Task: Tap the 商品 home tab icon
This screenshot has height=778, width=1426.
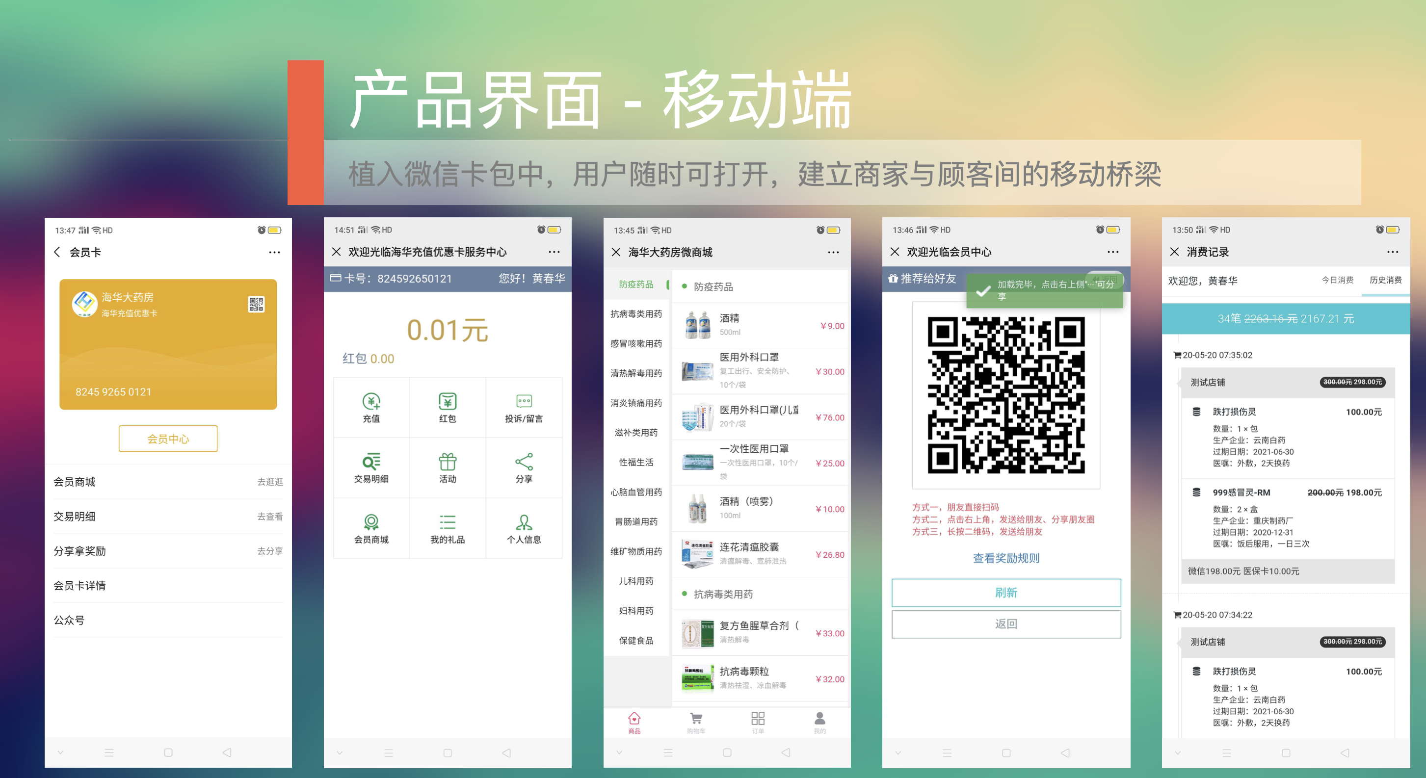Action: click(x=634, y=723)
